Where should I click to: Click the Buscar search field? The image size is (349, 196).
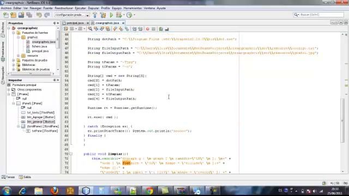click(x=318, y=15)
